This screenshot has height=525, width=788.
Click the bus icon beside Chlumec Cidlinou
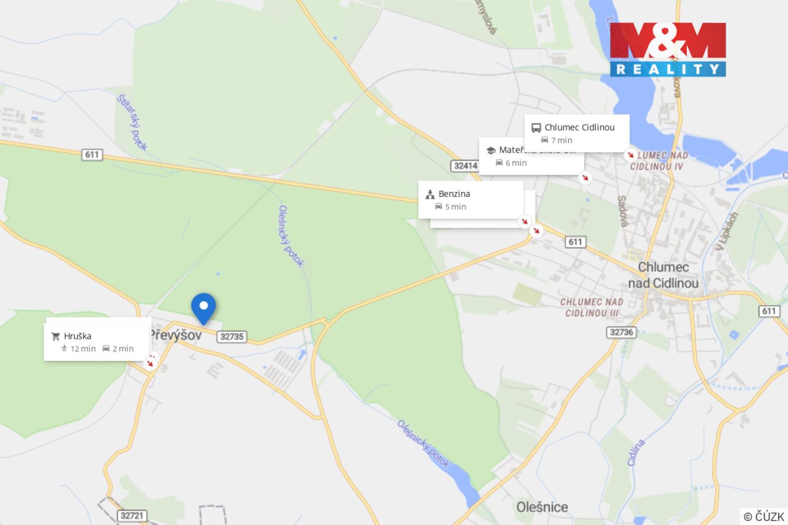click(536, 128)
